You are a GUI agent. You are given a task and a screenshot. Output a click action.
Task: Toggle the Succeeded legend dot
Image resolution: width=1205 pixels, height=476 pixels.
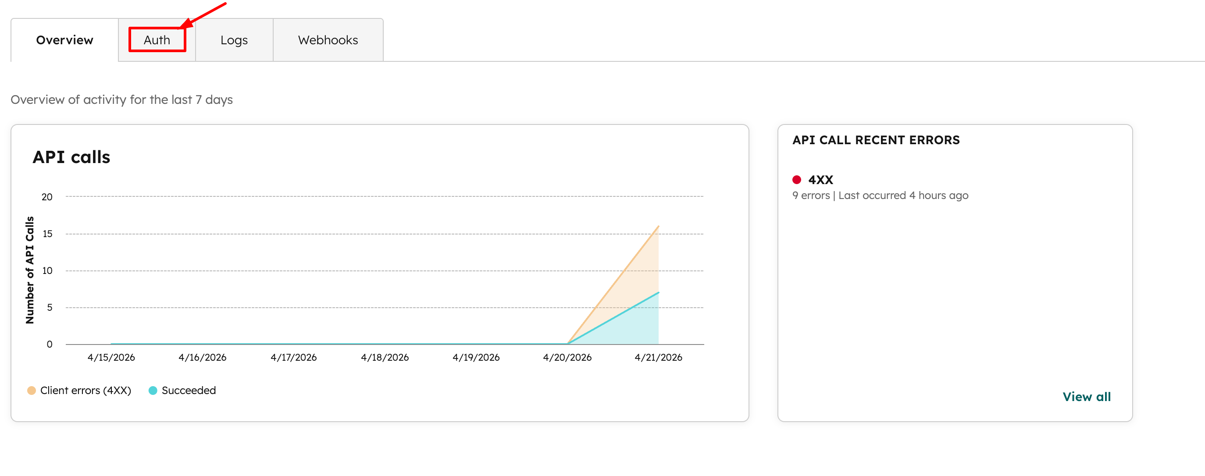153,391
